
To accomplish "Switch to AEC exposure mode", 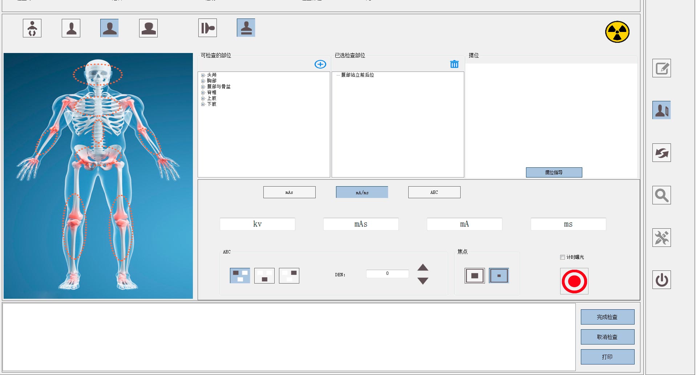I will click(x=434, y=192).
